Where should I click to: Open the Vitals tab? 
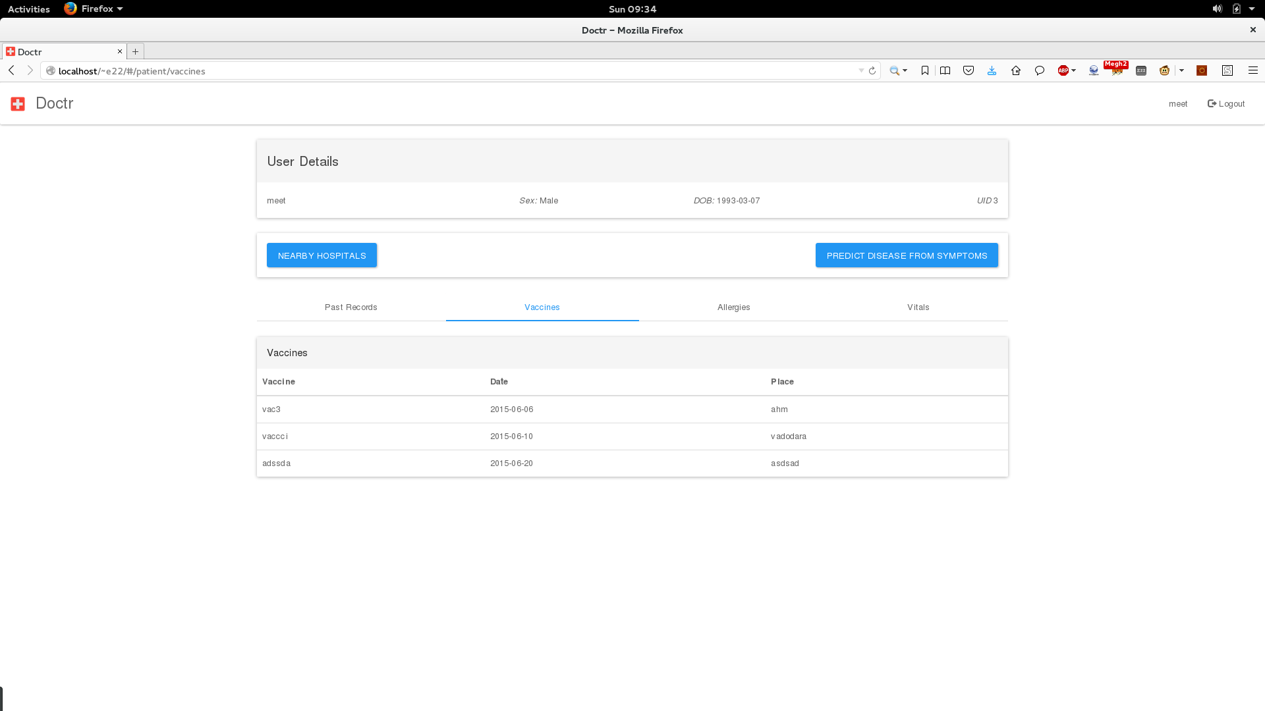point(918,307)
